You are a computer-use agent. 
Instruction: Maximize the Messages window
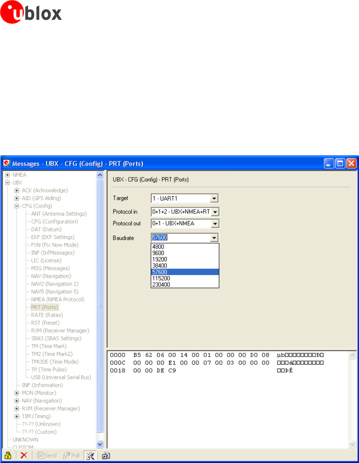340,163
